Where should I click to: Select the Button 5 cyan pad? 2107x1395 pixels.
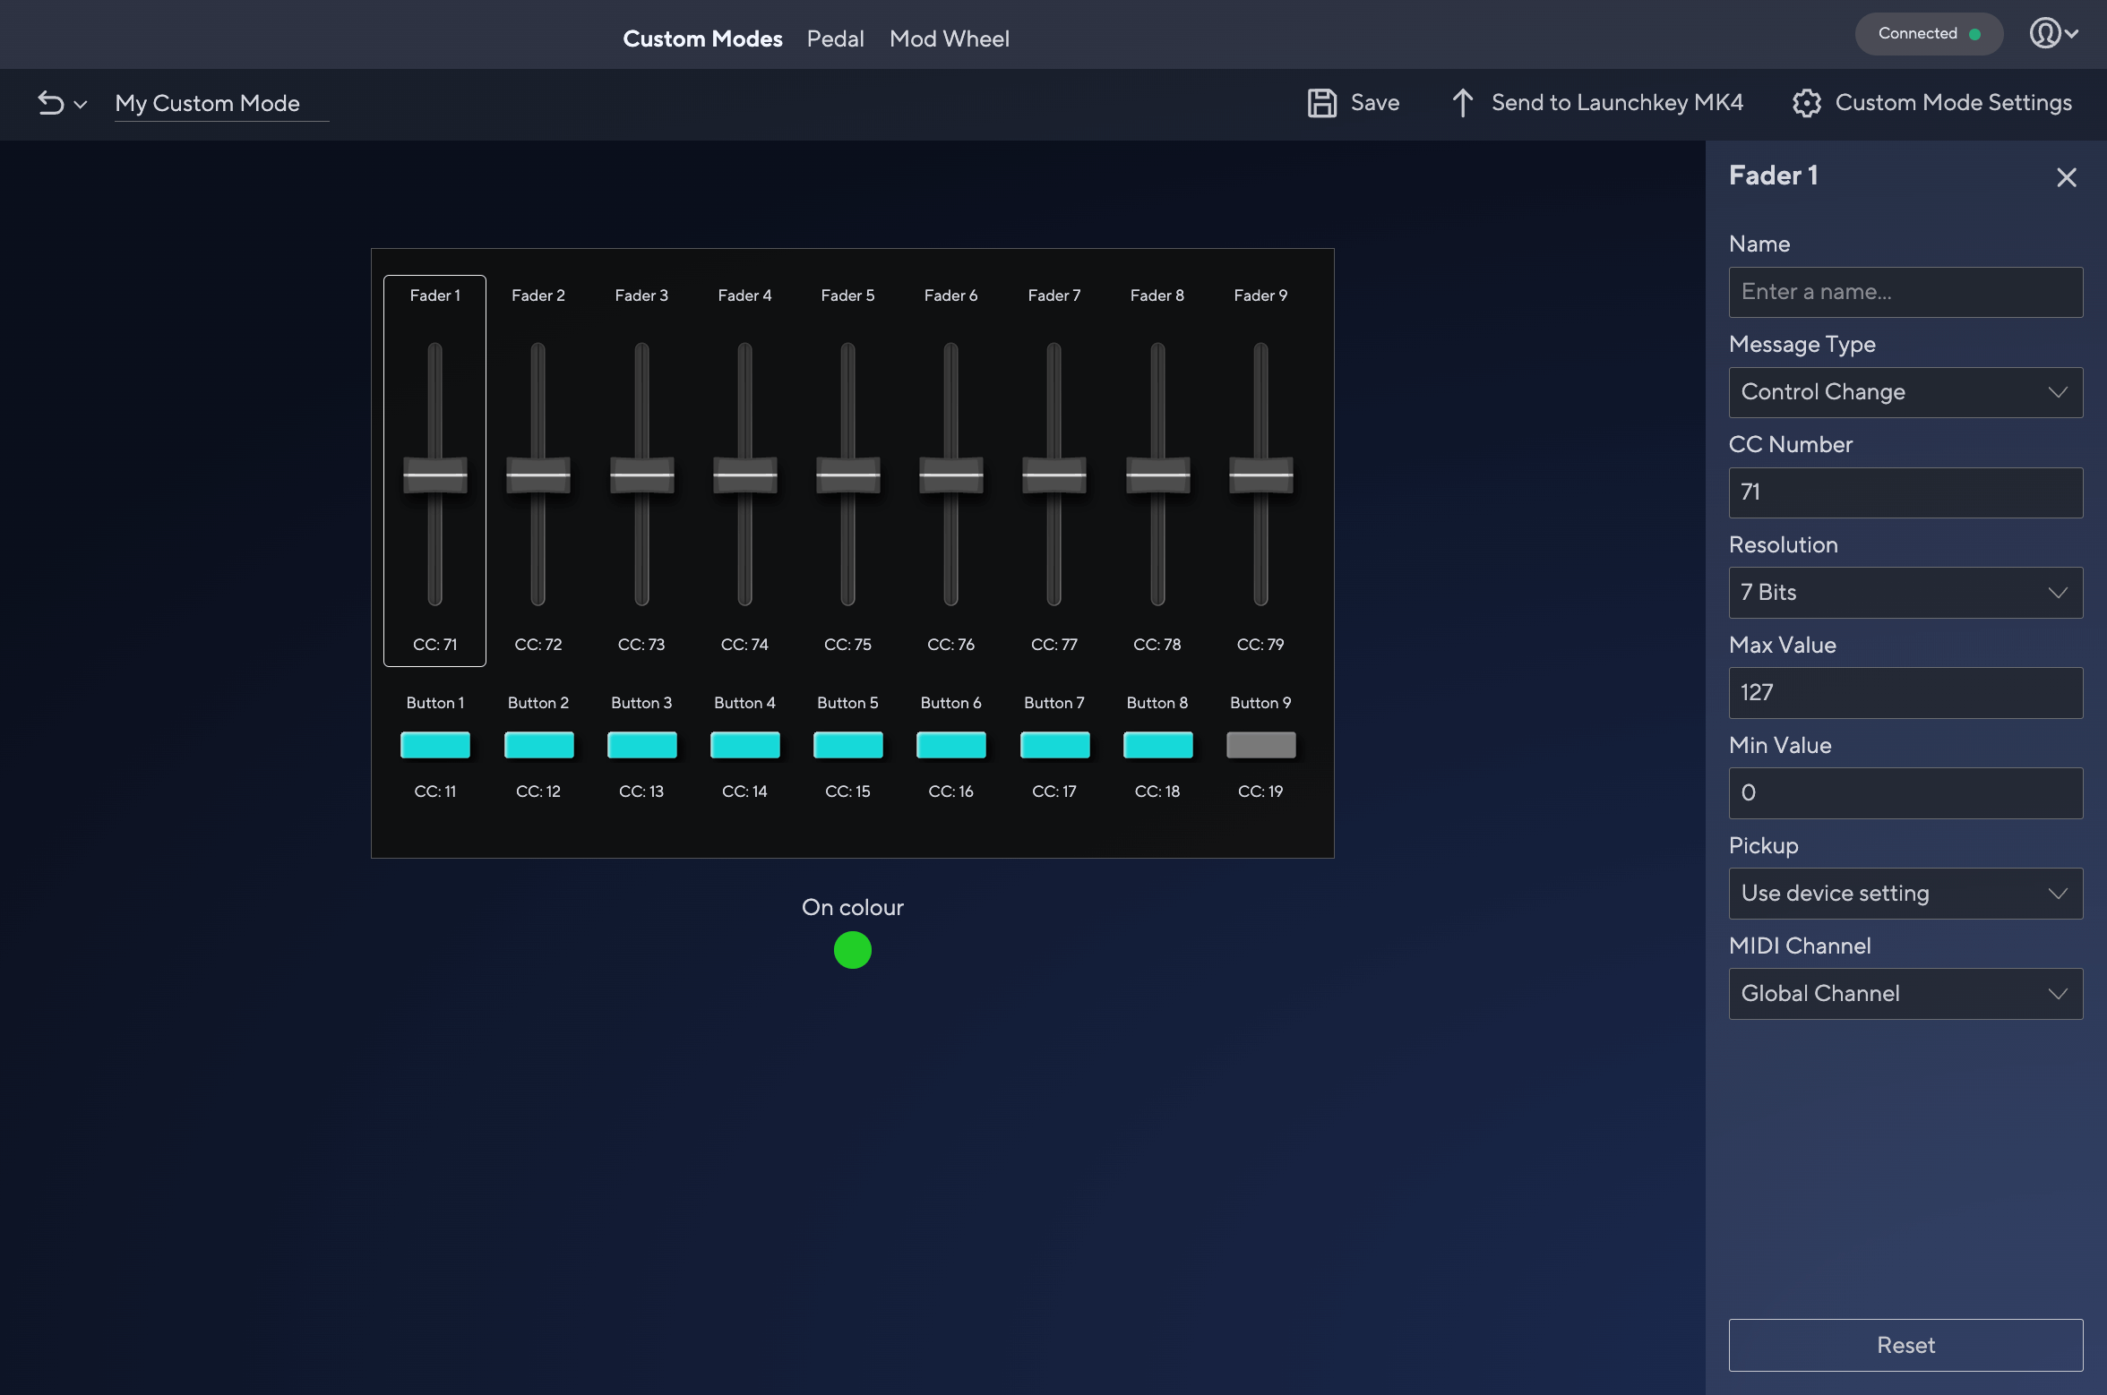(x=847, y=745)
